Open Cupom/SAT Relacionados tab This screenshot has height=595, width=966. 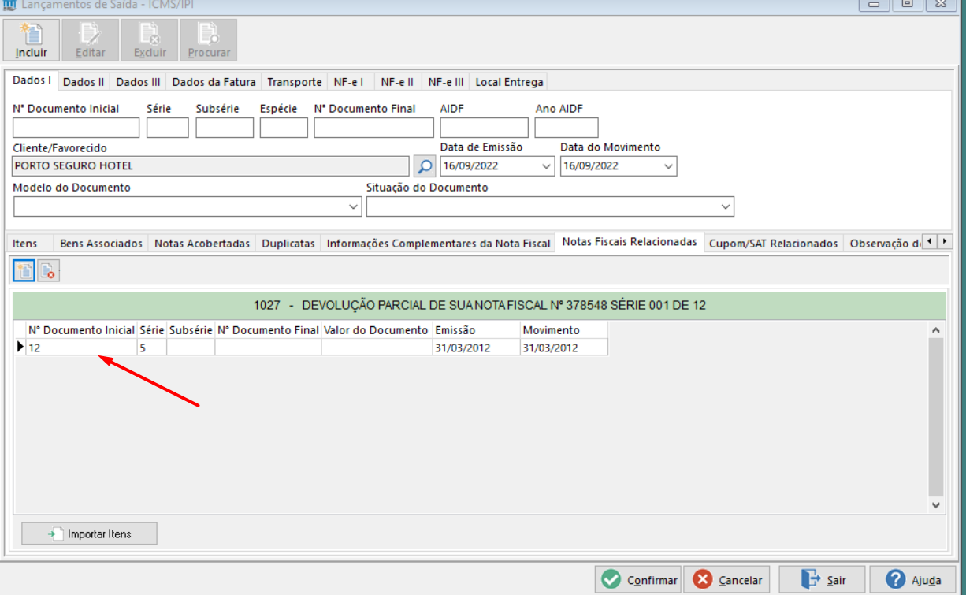tap(773, 244)
